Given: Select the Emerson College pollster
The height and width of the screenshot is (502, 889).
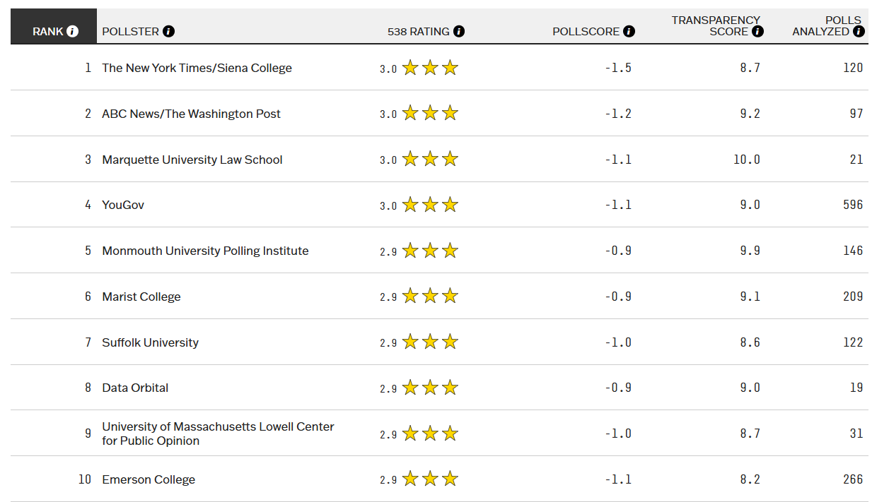Looking at the screenshot, I should point(149,479).
